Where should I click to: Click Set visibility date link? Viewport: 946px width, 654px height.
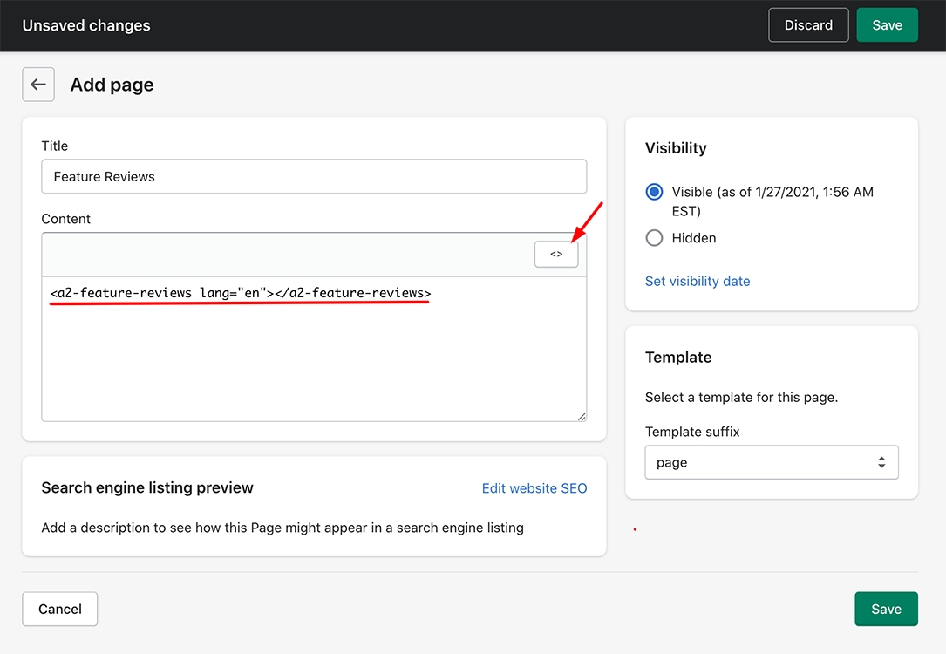(697, 281)
